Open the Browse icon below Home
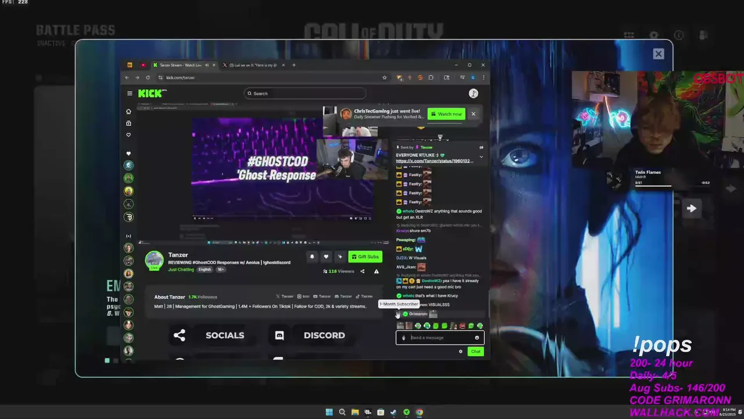The height and width of the screenshot is (419, 744). point(129,123)
